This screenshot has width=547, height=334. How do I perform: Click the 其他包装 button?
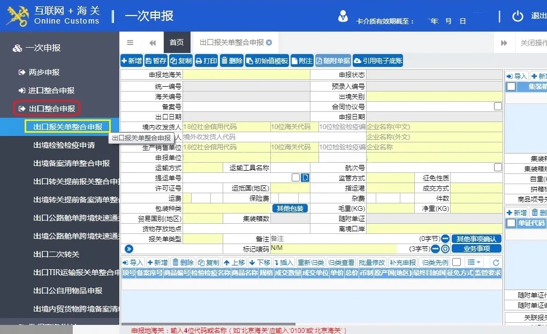tap(290, 208)
